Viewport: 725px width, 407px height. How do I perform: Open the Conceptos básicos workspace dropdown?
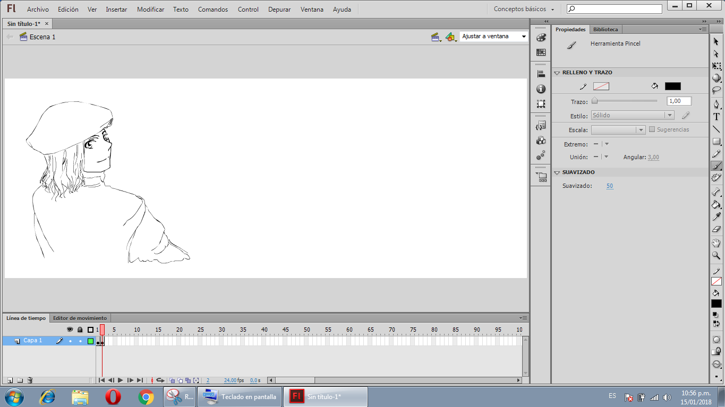click(524, 9)
